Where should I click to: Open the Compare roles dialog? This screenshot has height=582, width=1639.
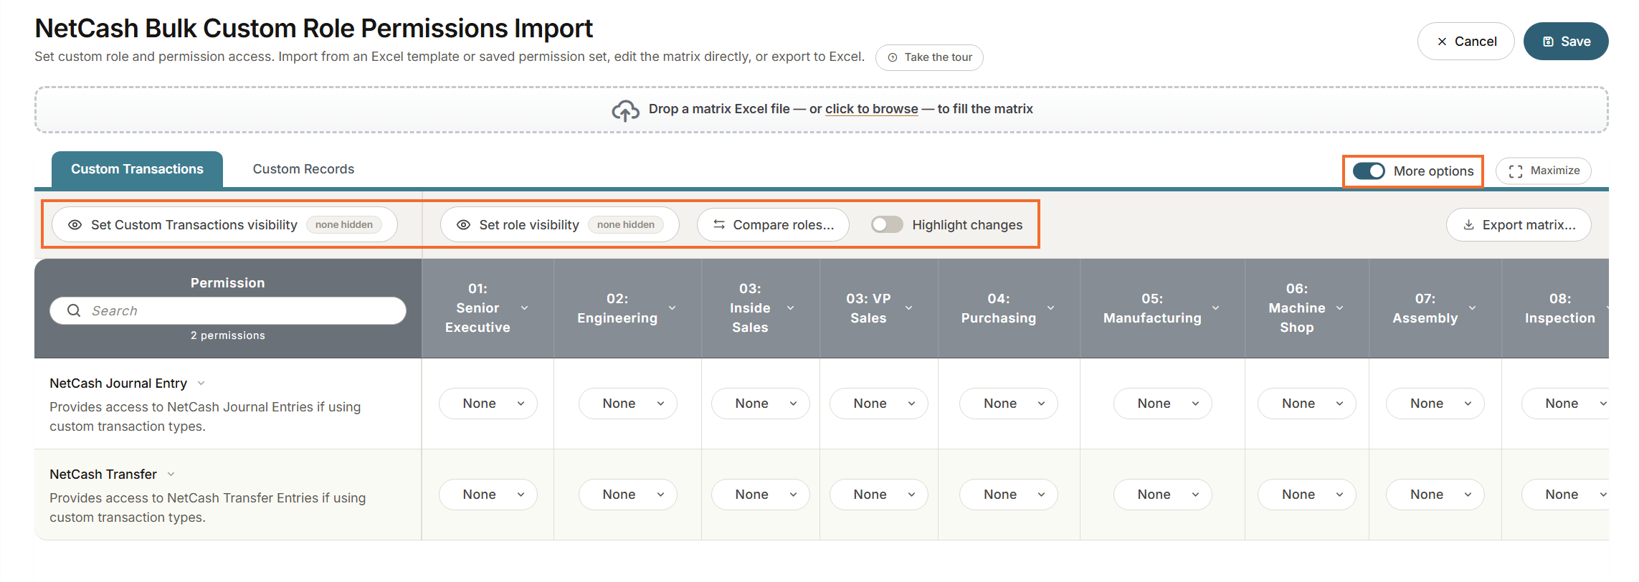773,225
